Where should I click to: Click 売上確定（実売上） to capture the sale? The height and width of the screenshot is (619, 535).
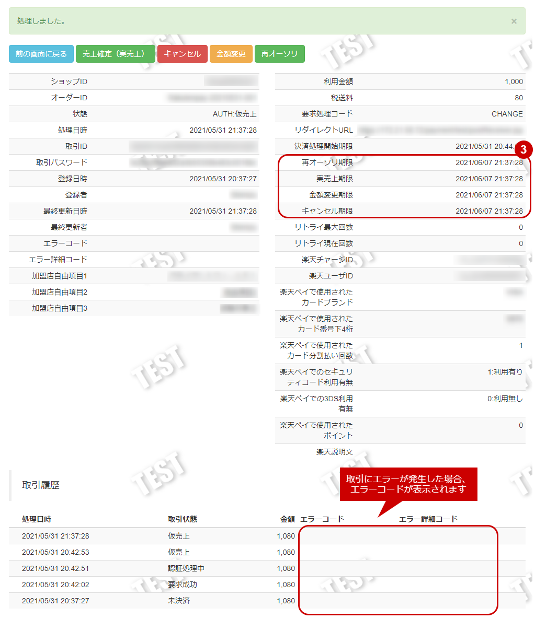[x=115, y=53]
